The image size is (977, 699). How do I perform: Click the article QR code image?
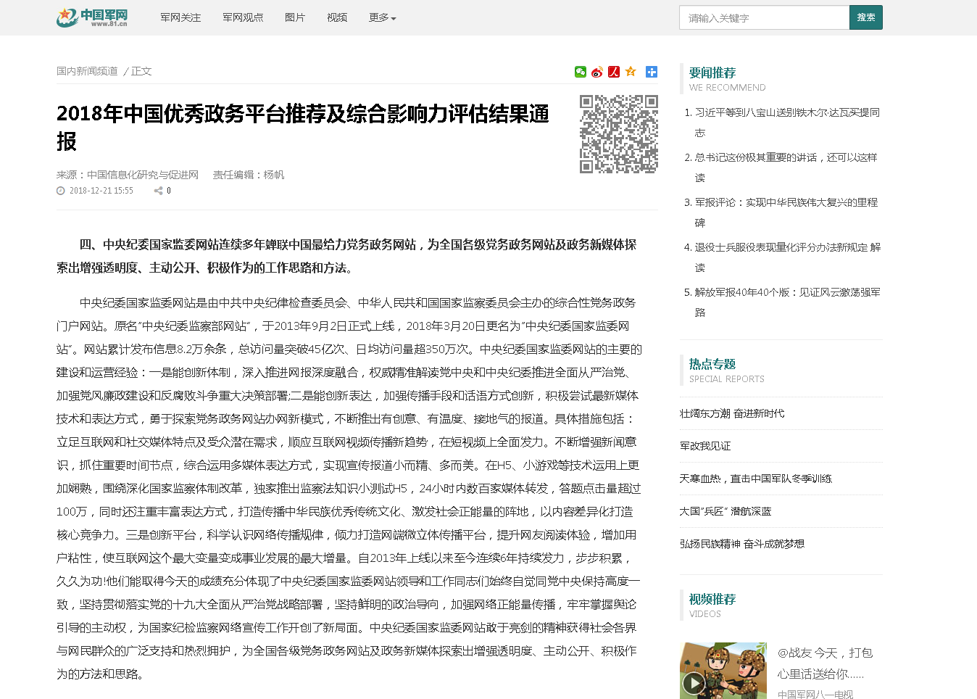[618, 134]
